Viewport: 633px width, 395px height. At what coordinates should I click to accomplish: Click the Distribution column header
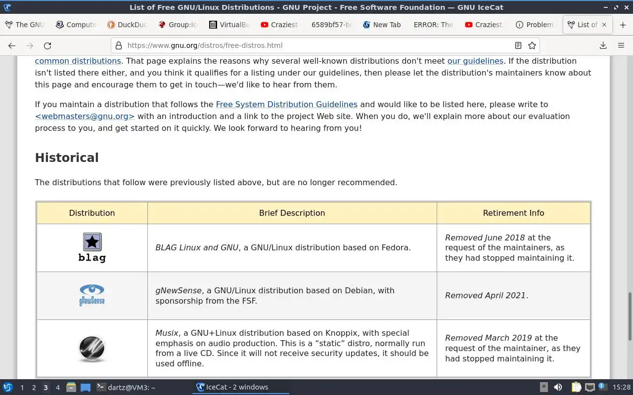click(92, 213)
